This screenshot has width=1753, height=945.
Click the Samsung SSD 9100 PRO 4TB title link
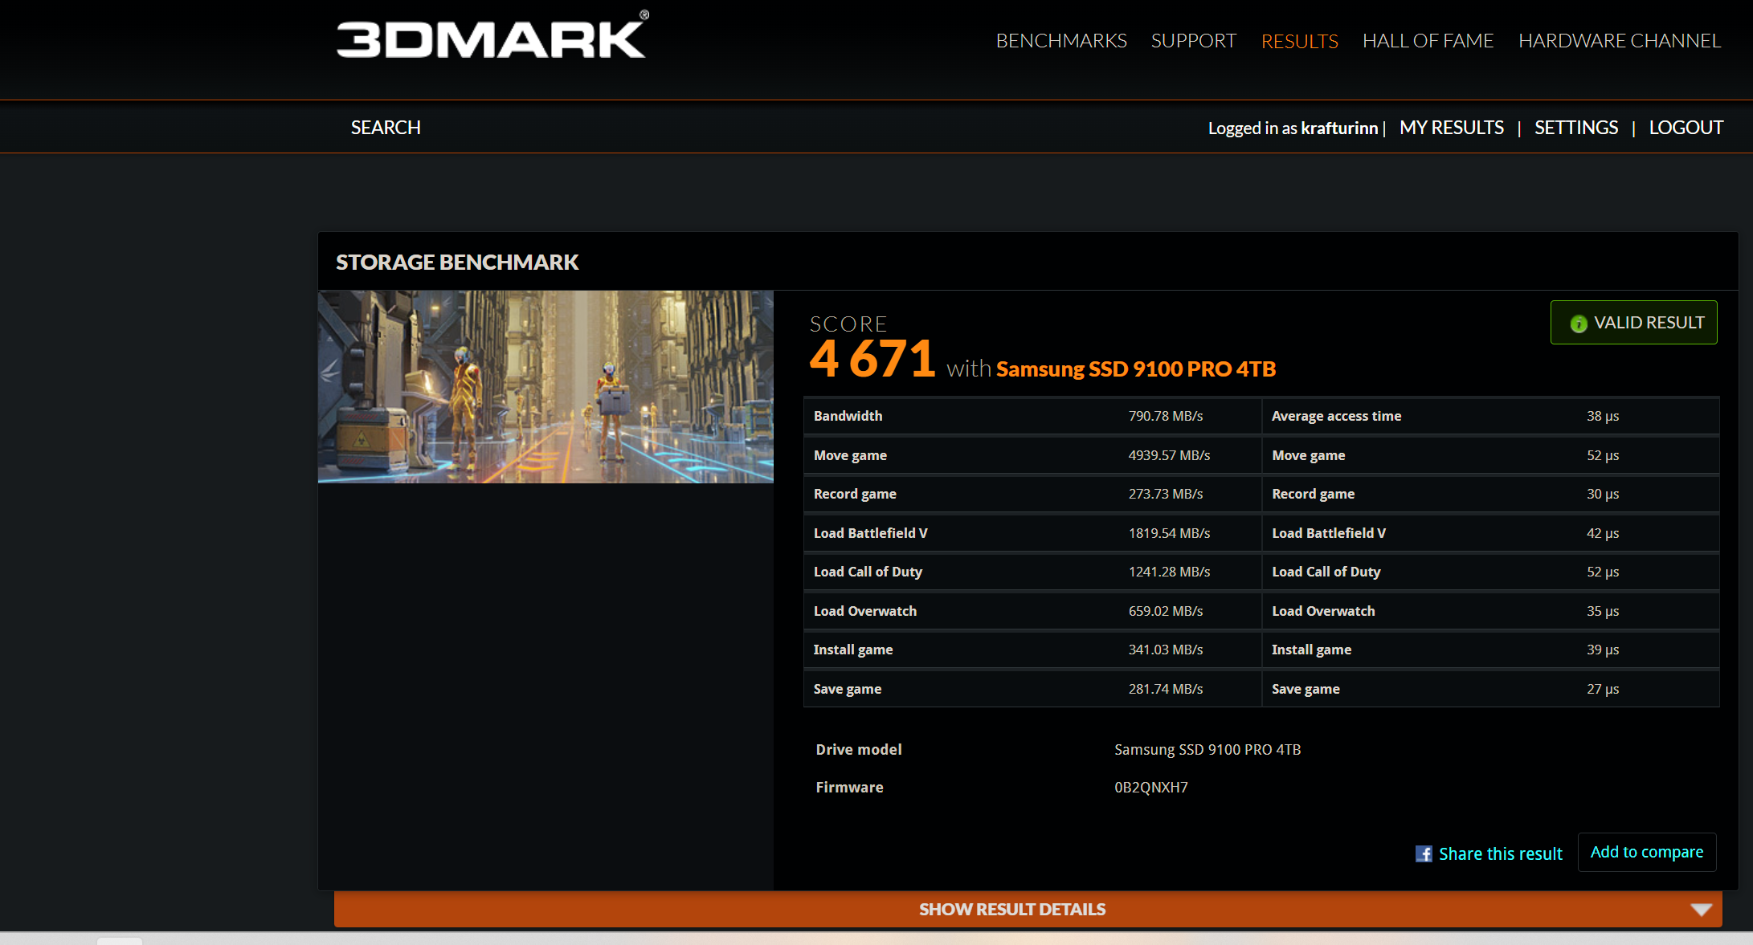[x=1135, y=369]
